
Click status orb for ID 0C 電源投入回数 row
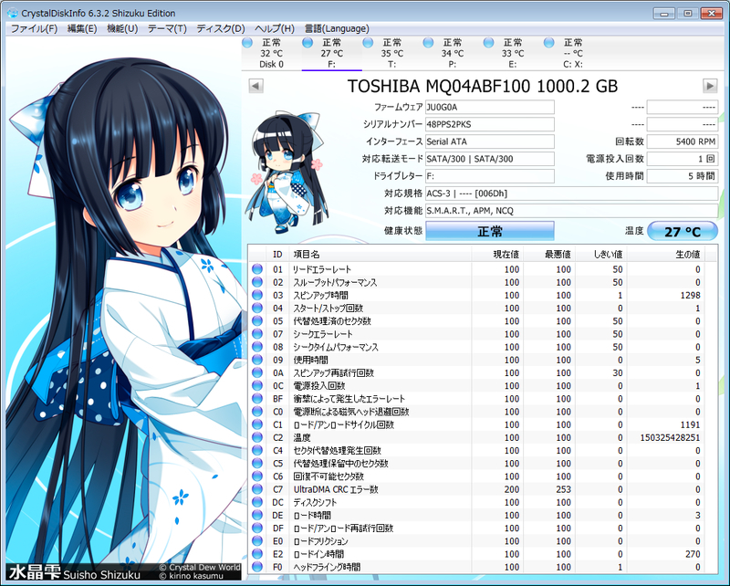(x=257, y=386)
